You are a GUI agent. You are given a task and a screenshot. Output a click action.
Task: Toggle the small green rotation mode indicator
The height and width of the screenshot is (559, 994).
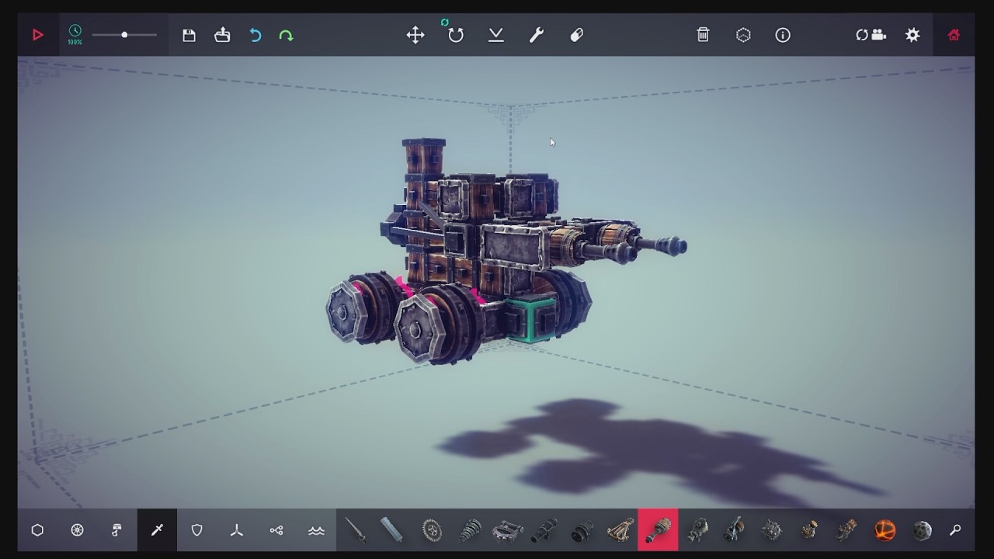[x=445, y=23]
